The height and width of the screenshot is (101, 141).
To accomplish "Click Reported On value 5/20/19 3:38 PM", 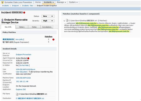I will [22, 63].
